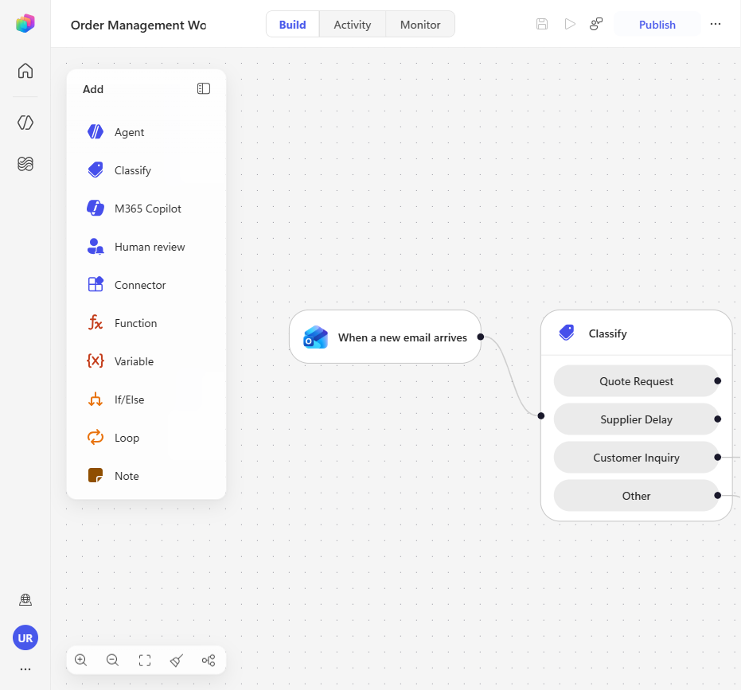Open the UR user account avatar

point(25,637)
